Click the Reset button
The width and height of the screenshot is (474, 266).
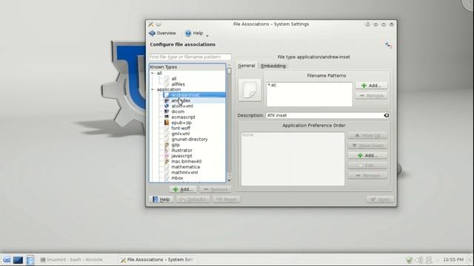point(226,199)
